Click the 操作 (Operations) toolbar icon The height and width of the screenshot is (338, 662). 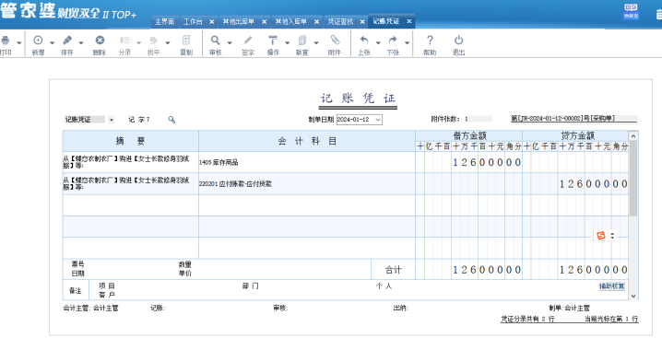(273, 41)
